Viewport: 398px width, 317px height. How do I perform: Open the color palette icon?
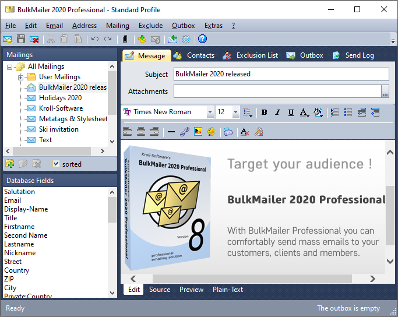pyautogui.click(x=211, y=132)
